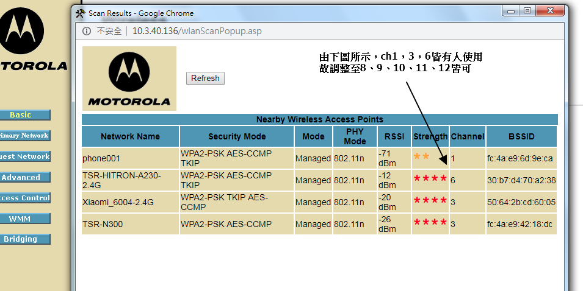
Task: Open the Bridging settings page
Action: 21,239
